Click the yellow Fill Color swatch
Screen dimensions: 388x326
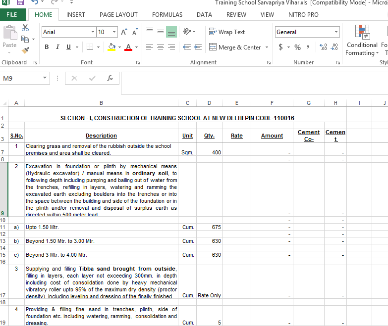click(x=111, y=47)
